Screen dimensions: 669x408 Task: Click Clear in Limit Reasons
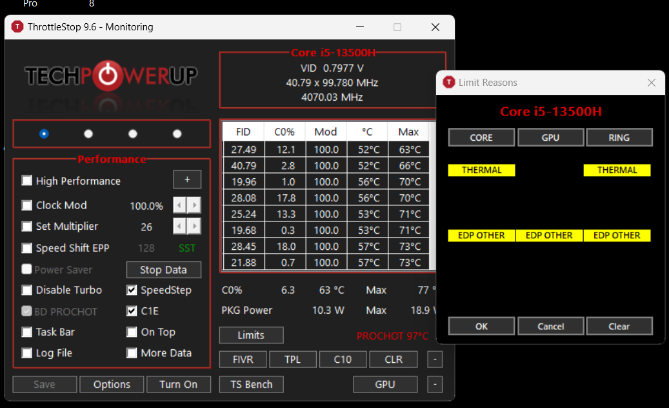[x=619, y=326]
